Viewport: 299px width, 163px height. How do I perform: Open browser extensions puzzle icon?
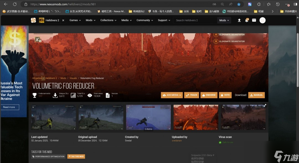[259, 4]
